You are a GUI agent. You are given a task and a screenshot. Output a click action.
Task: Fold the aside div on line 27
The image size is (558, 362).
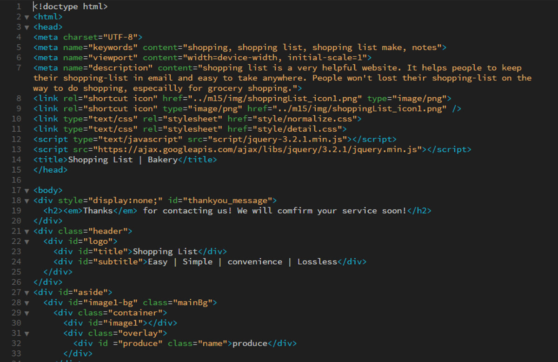click(27, 293)
